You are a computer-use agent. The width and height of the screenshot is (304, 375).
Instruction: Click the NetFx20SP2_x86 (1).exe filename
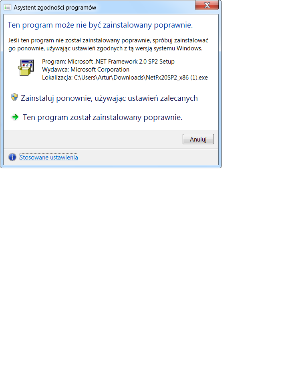[x=177, y=78]
